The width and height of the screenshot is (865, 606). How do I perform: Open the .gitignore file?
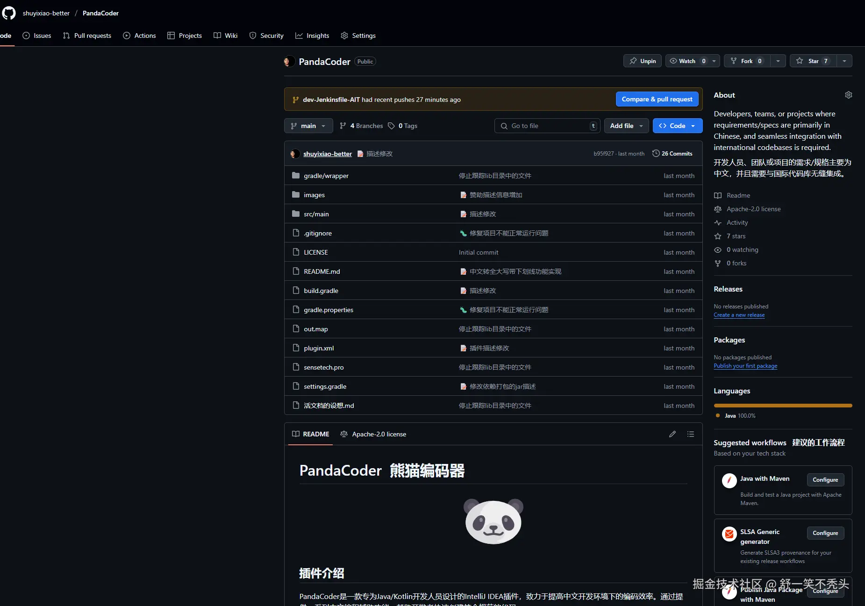(318, 233)
